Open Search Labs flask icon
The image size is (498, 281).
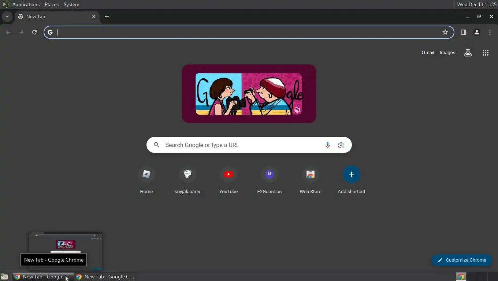point(468,53)
